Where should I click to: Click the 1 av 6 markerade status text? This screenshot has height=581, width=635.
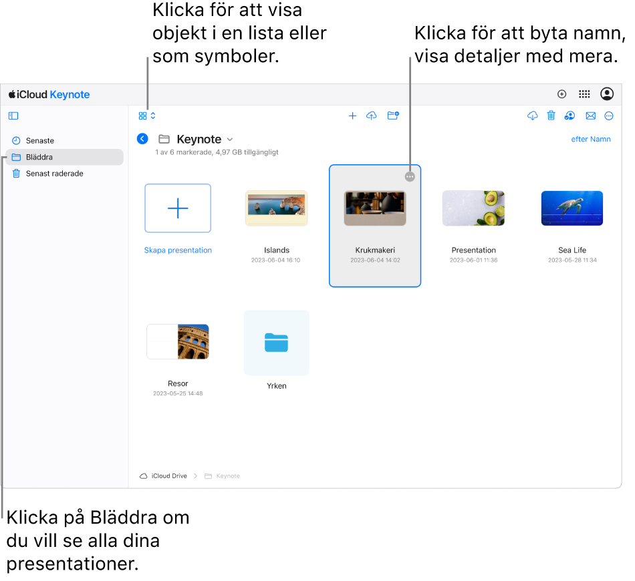click(217, 152)
